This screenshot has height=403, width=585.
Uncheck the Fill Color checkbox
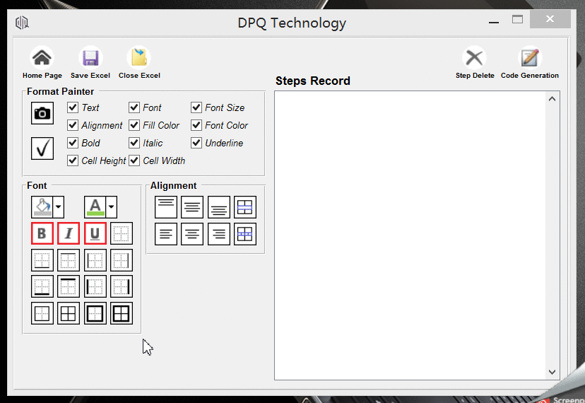click(134, 125)
